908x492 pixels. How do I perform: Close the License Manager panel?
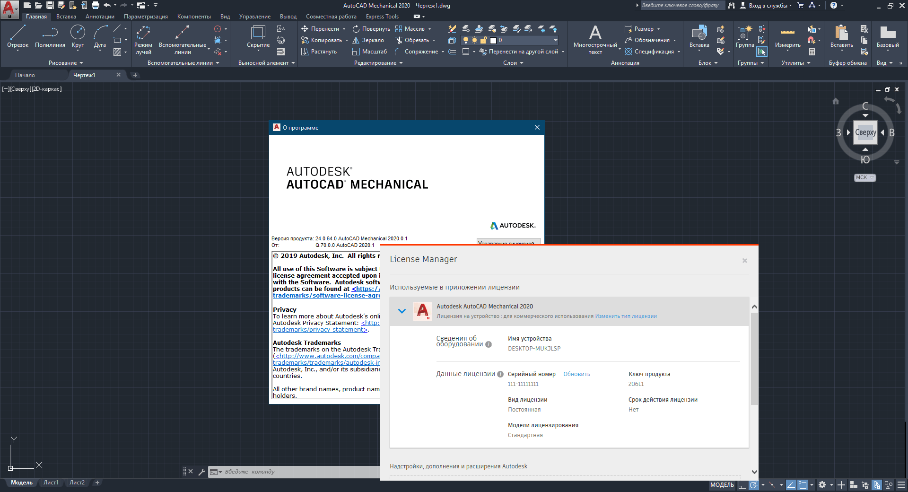(x=745, y=261)
